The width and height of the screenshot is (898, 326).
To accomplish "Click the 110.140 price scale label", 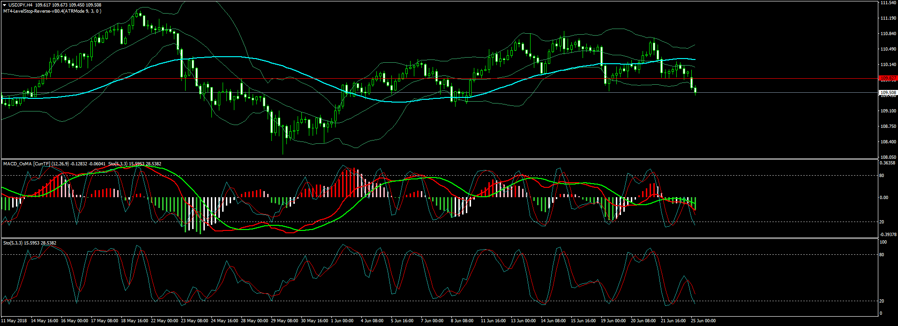I will [888, 65].
